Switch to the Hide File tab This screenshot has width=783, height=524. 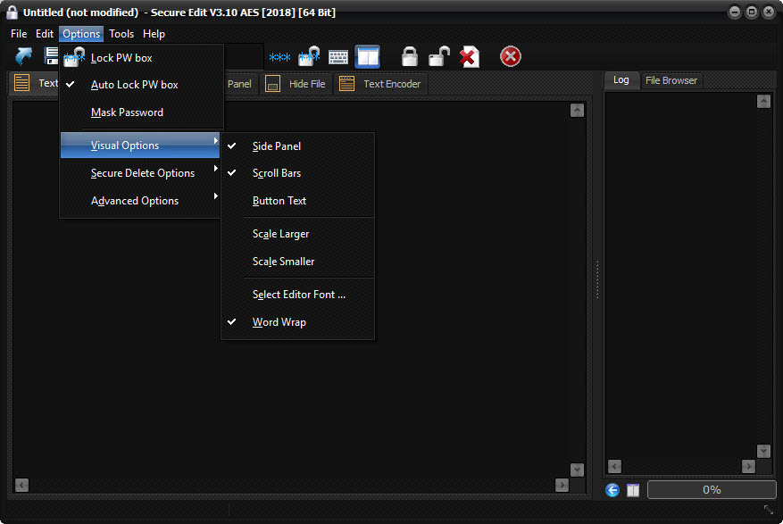pos(296,84)
